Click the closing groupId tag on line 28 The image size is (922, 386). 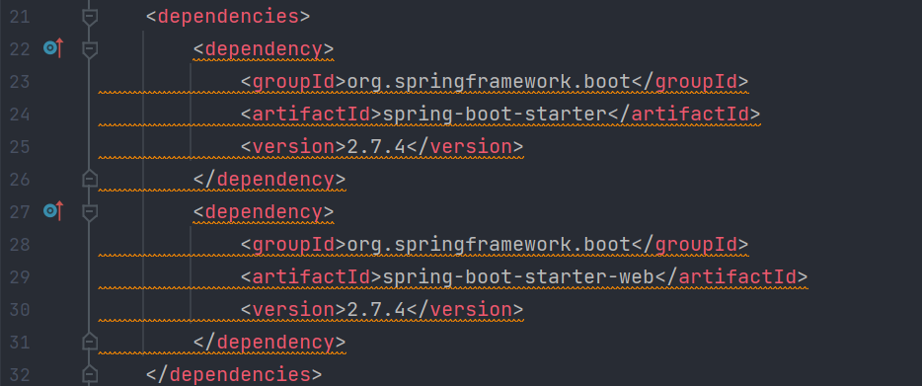690,244
